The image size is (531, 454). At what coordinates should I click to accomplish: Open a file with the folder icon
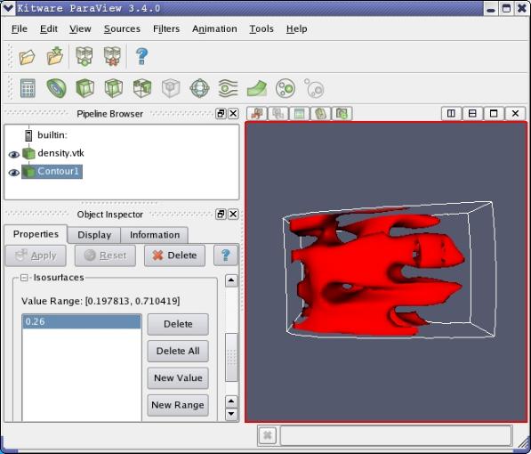tap(27, 57)
